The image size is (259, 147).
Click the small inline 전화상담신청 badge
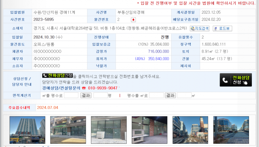[x=58, y=75]
